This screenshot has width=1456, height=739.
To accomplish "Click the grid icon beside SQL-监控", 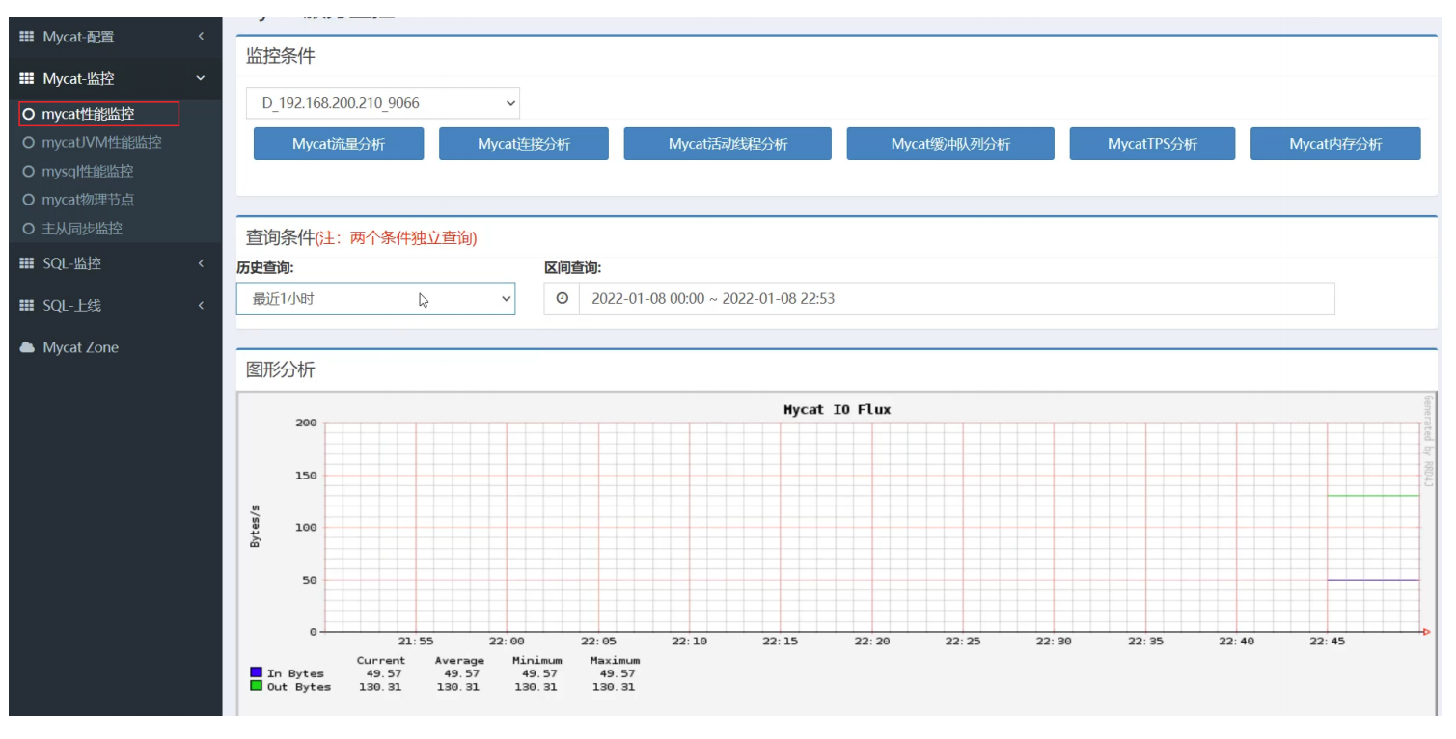I will pyautogui.click(x=27, y=263).
